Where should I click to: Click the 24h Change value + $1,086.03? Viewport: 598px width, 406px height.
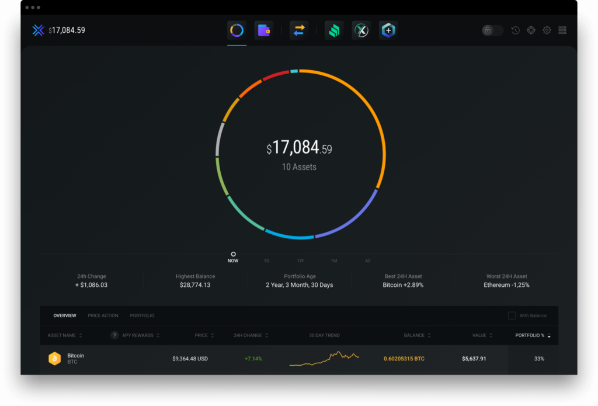point(91,284)
